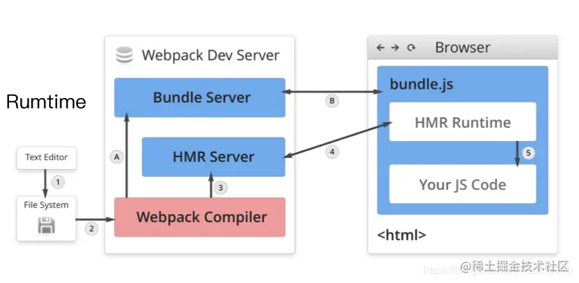
Task: Click the Rumtime text
Action: (x=47, y=102)
